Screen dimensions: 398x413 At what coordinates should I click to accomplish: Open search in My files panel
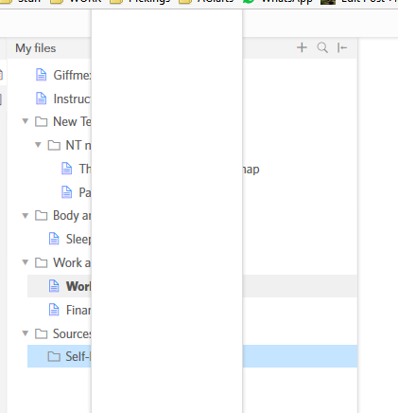pos(322,47)
